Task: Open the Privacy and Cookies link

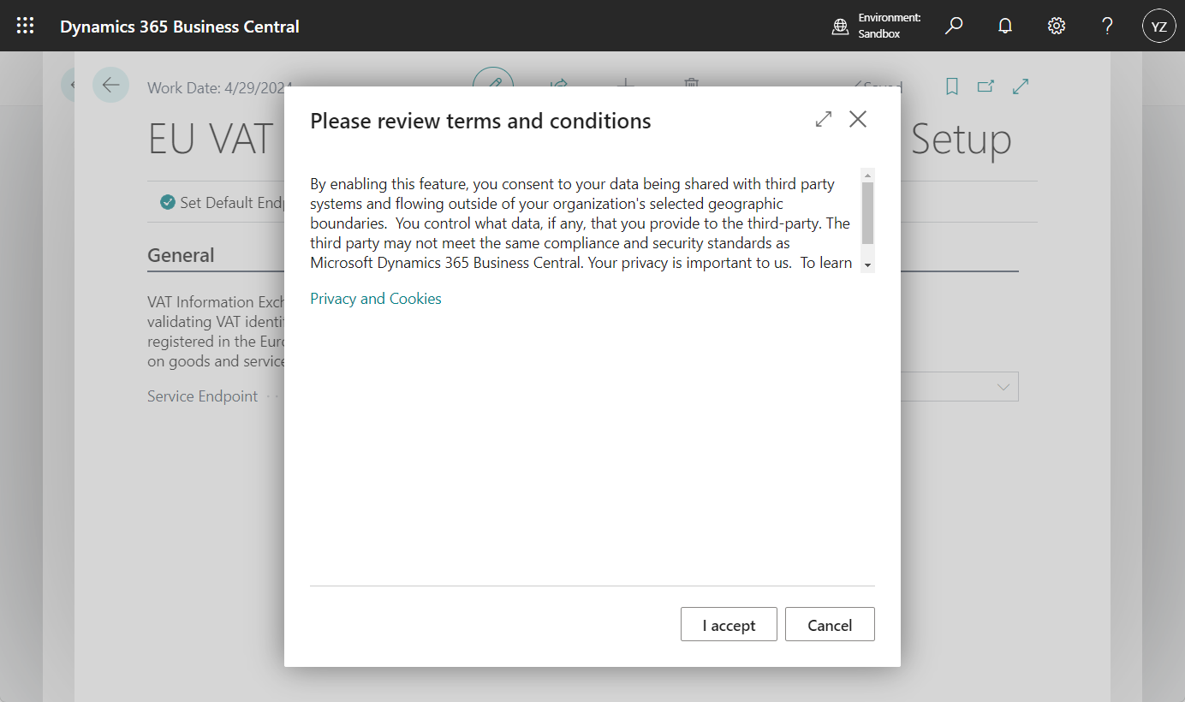Action: pyautogui.click(x=376, y=299)
